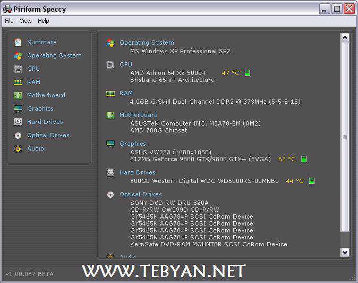View Graphics section from sidebar

coord(40,109)
